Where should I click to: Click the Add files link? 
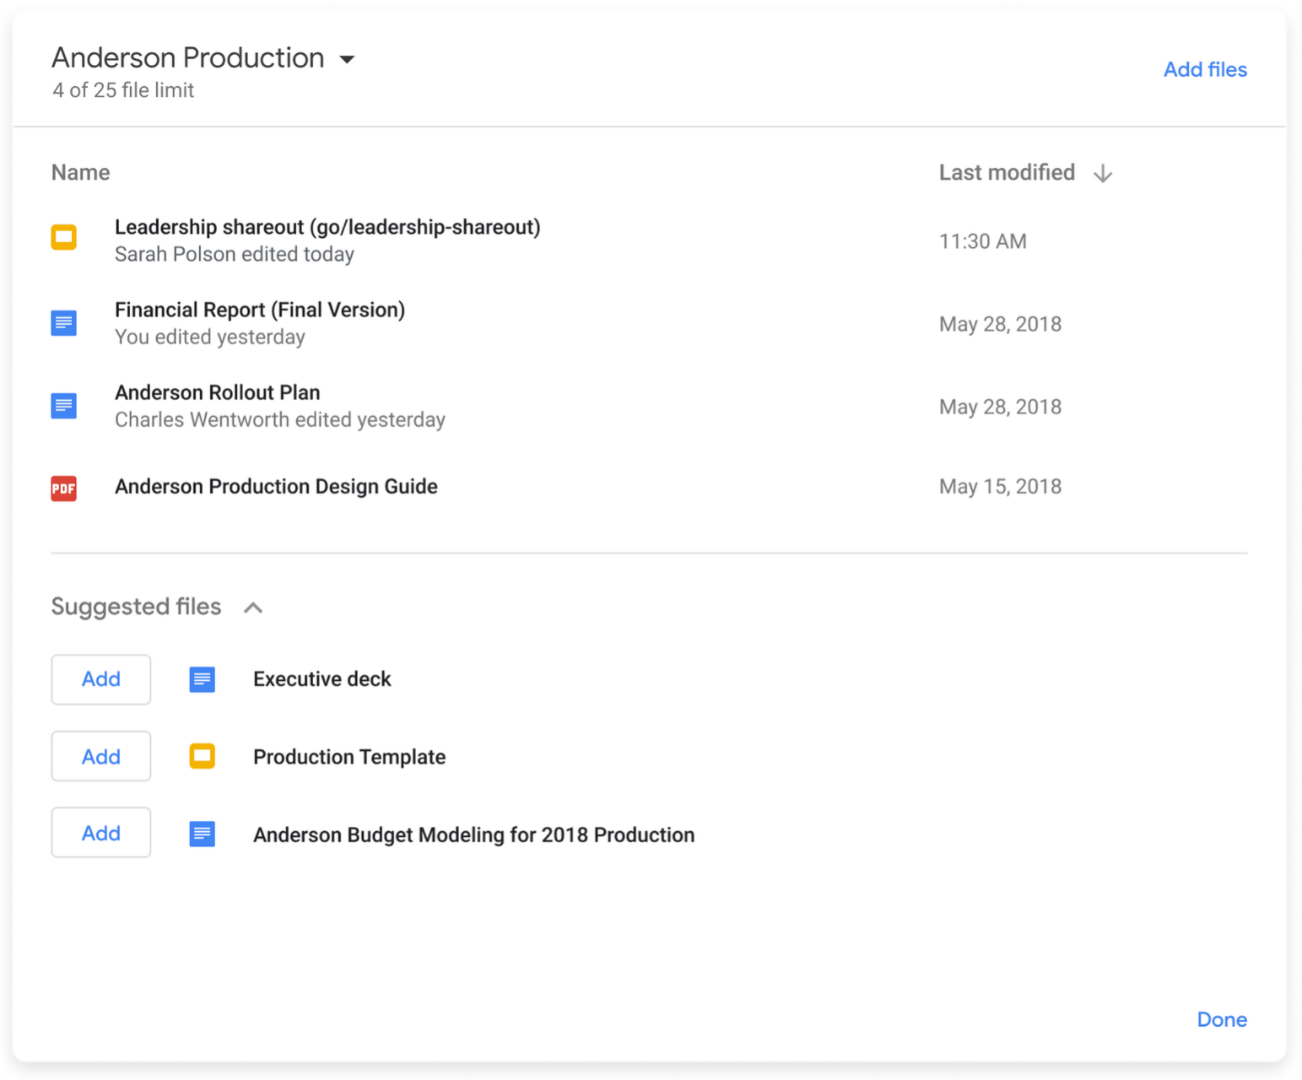(x=1204, y=69)
